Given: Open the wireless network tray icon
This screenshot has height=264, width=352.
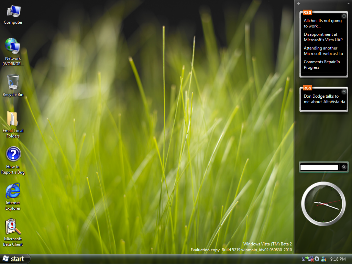Looking at the screenshot, I should (304, 258).
